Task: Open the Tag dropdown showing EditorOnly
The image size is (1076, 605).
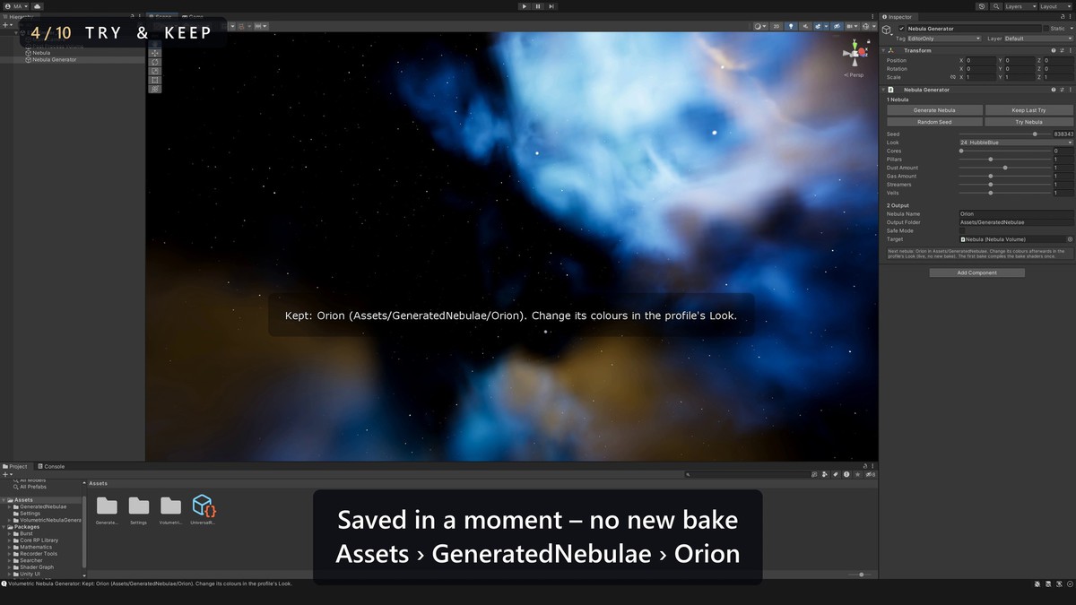Action: tap(945, 39)
